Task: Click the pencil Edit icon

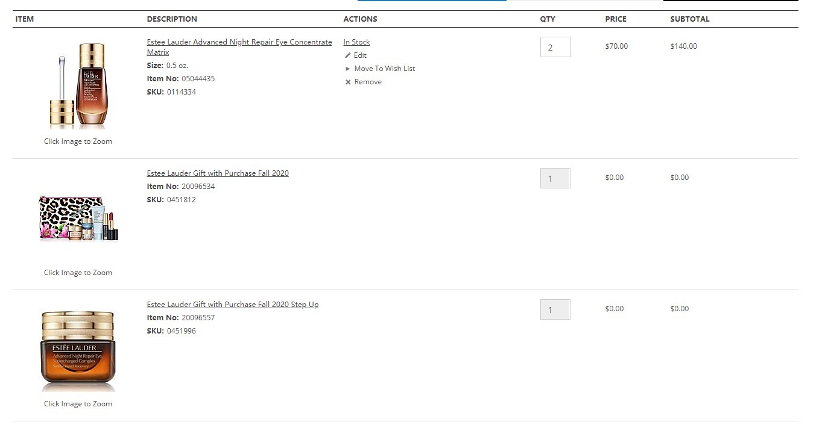Action: pos(348,55)
